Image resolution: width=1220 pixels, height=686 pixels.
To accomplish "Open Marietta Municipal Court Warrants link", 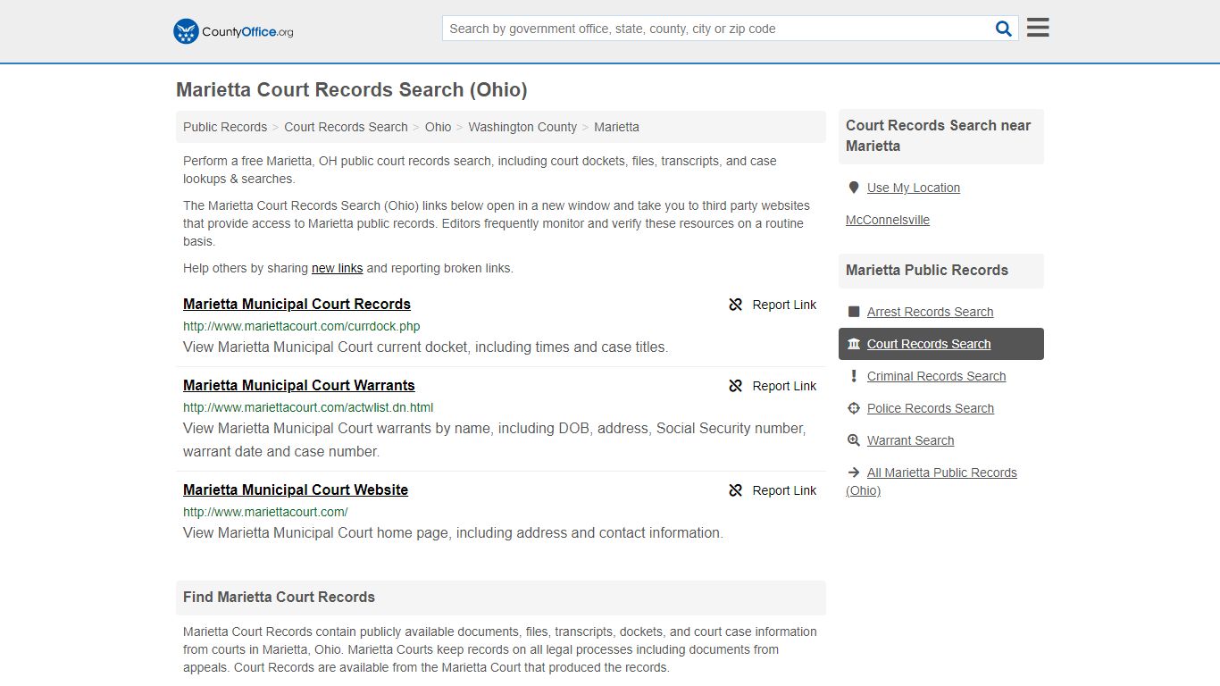I will point(299,385).
